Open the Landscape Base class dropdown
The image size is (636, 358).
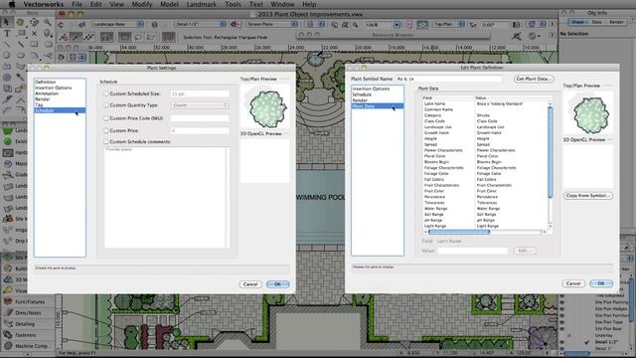pyautogui.click(x=117, y=24)
